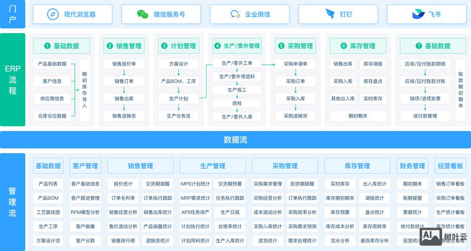
Task: Click the 成本波动分析 item
Action: 267,212
